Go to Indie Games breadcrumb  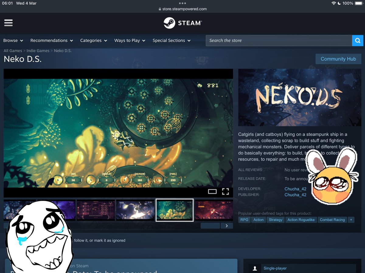pyautogui.click(x=38, y=51)
